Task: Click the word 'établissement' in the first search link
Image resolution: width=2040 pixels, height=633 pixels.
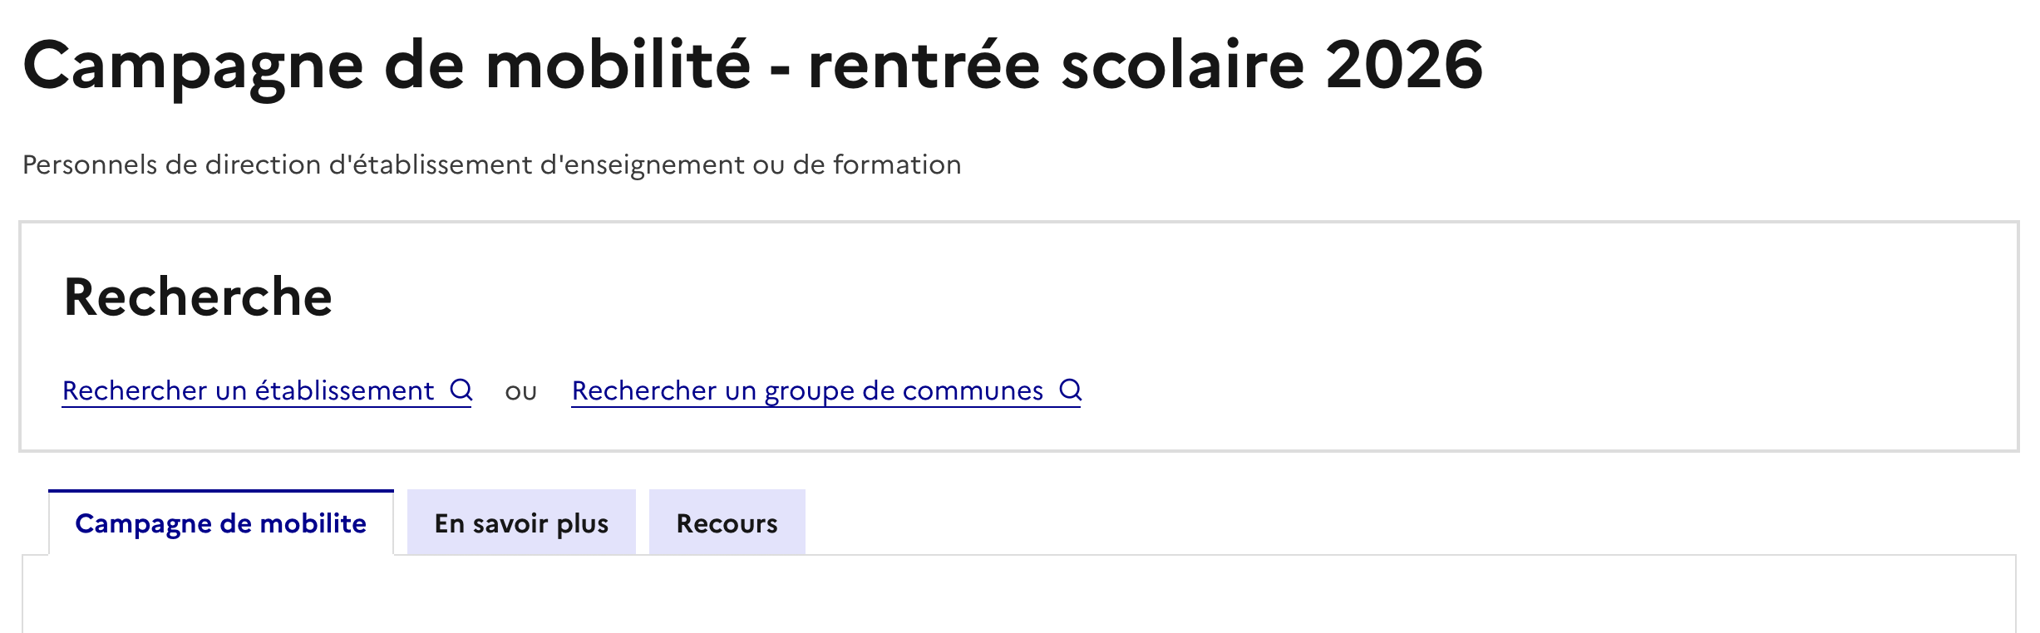Action: click(x=344, y=390)
